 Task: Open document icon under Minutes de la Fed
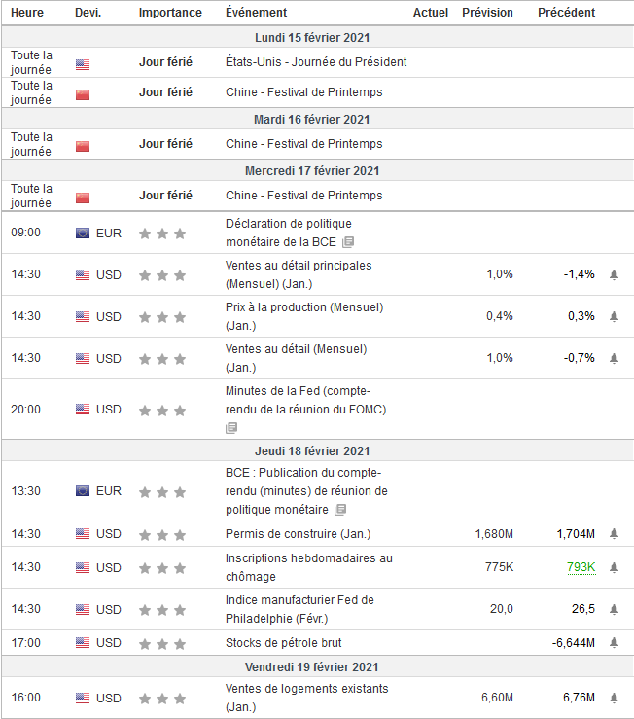coord(231,427)
